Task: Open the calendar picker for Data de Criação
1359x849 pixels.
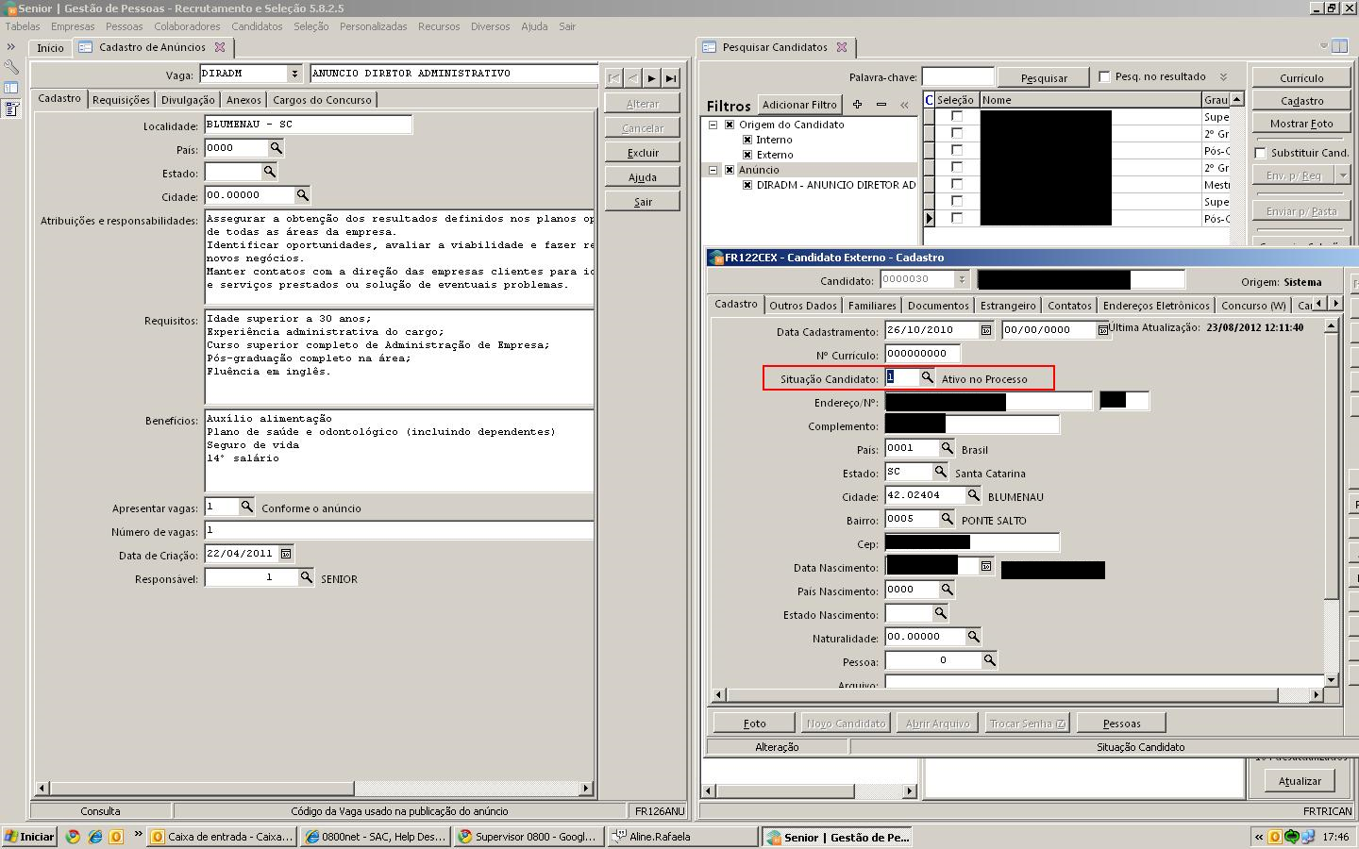Action: 286,554
